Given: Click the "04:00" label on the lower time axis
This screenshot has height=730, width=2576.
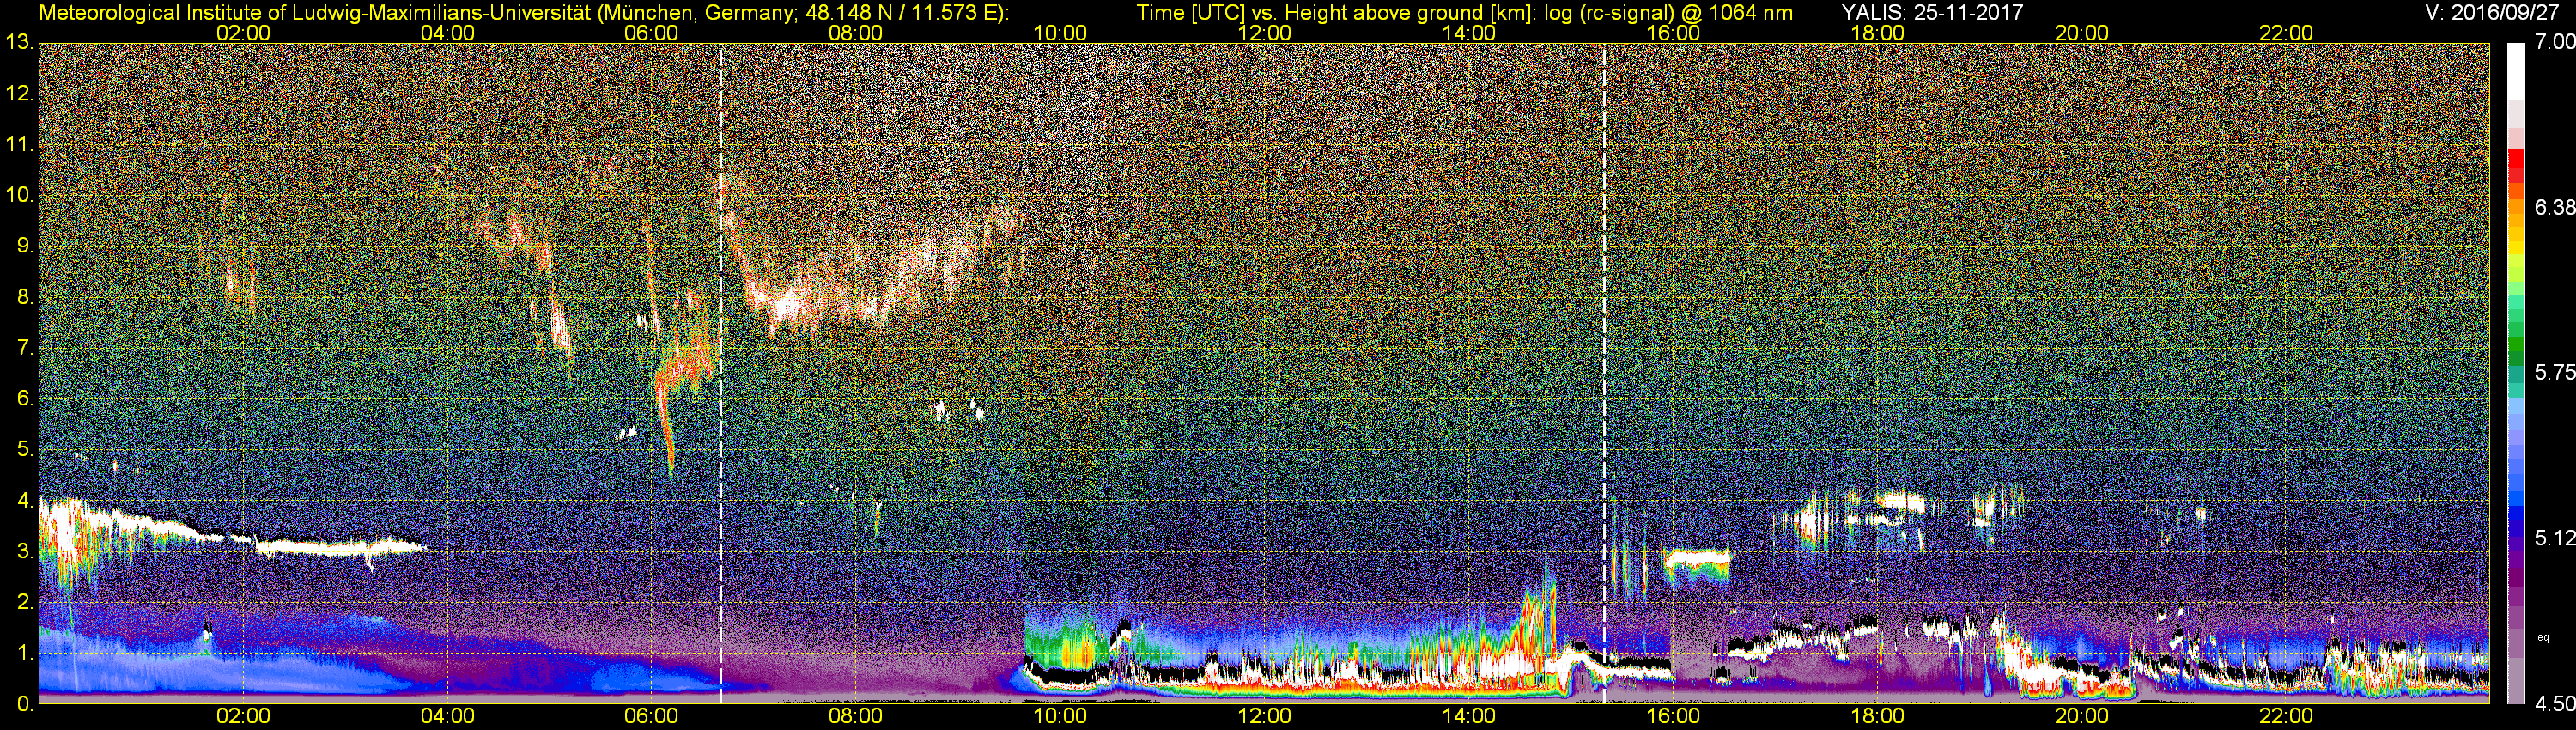Looking at the screenshot, I should 447,716.
